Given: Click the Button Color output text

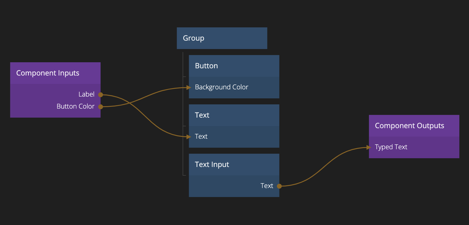Looking at the screenshot, I should [75, 106].
